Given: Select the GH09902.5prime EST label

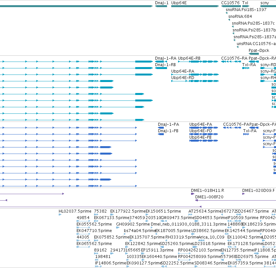Looking at the screenshot, I should [133, 224].
